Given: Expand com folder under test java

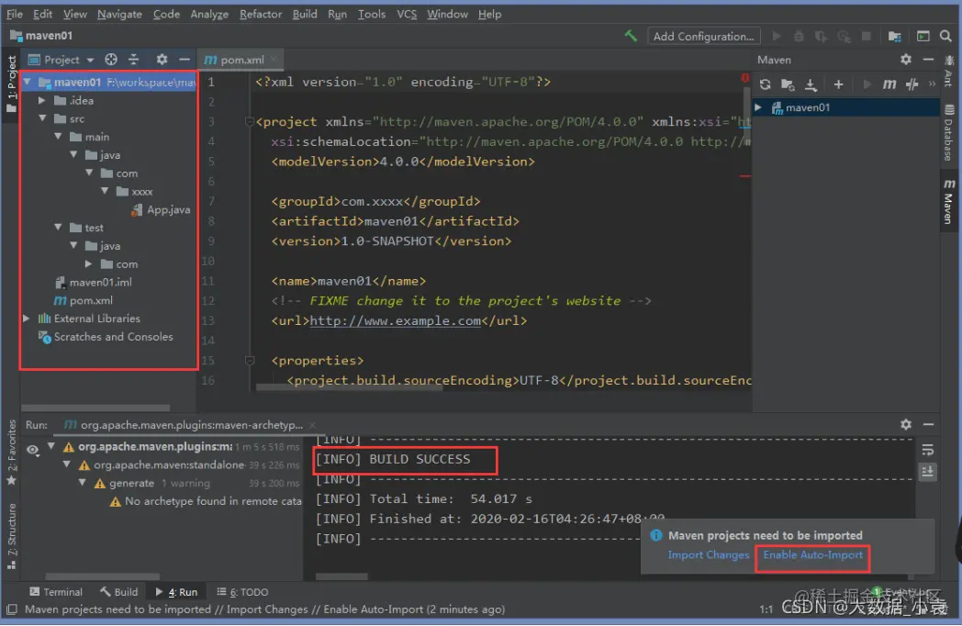Looking at the screenshot, I should click(x=89, y=264).
